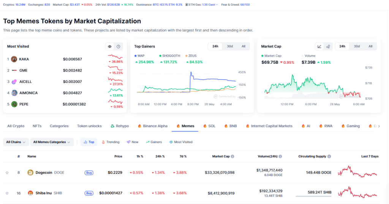Switch to the BNB tab
Image resolution: width=389 pixels, height=204 pixels.
coord(231,126)
